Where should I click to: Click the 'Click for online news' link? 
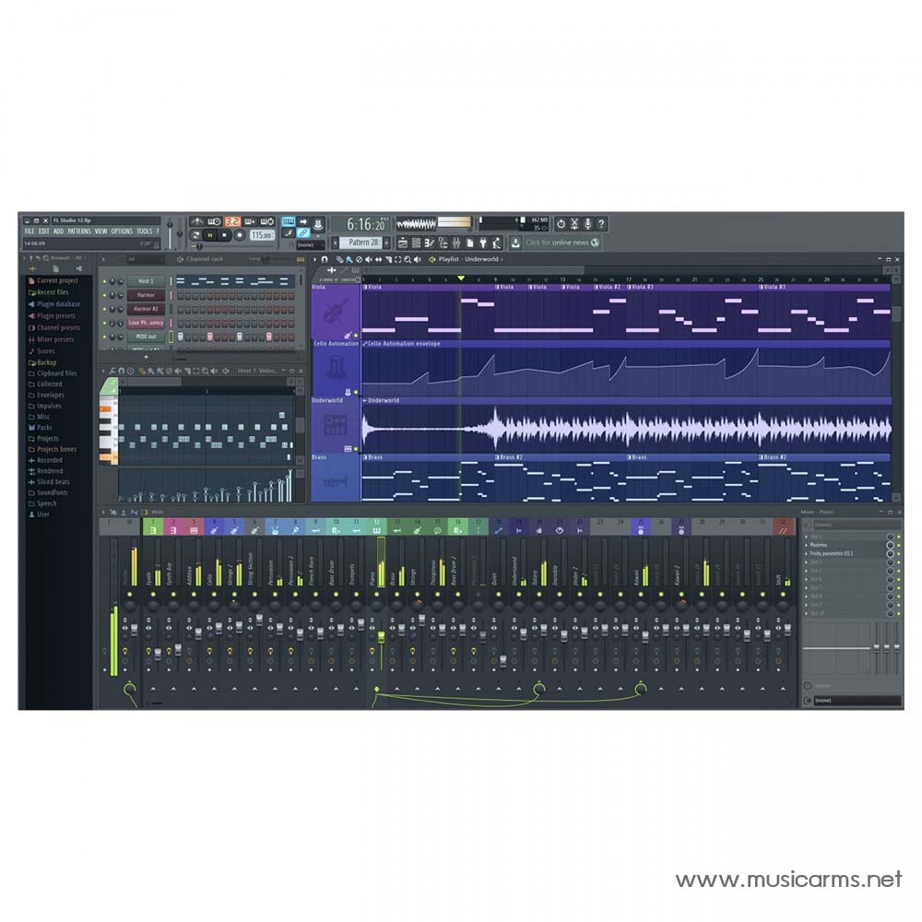point(561,242)
